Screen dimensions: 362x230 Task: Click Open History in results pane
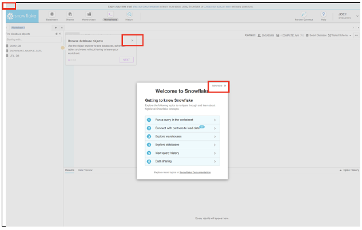[x=349, y=170]
